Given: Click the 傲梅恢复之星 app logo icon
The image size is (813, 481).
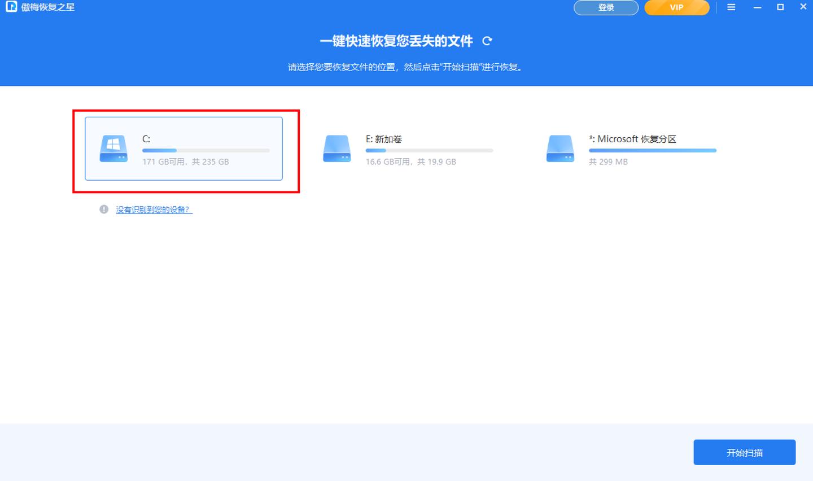Looking at the screenshot, I should click(x=10, y=7).
